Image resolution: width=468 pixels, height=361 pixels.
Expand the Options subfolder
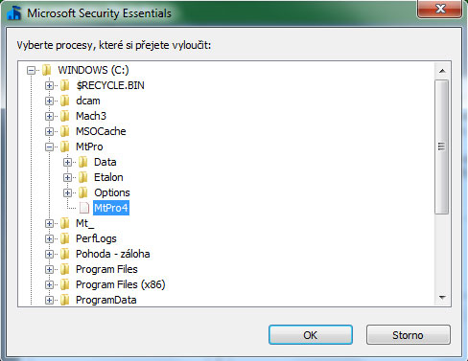pos(67,192)
